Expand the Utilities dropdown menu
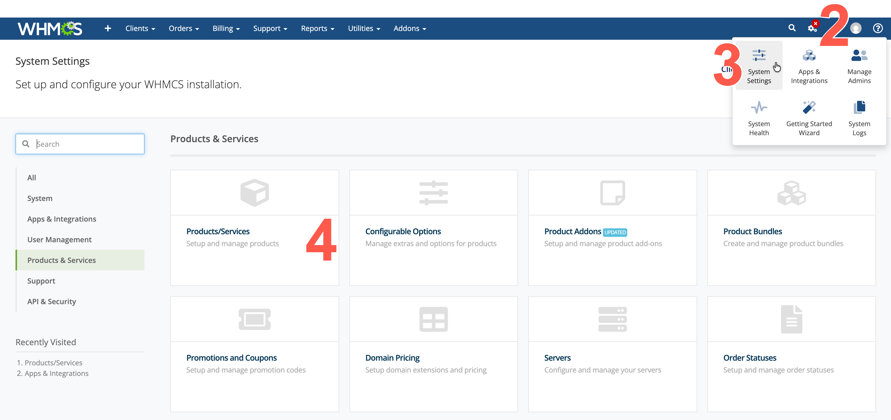891x420 pixels. pos(364,28)
